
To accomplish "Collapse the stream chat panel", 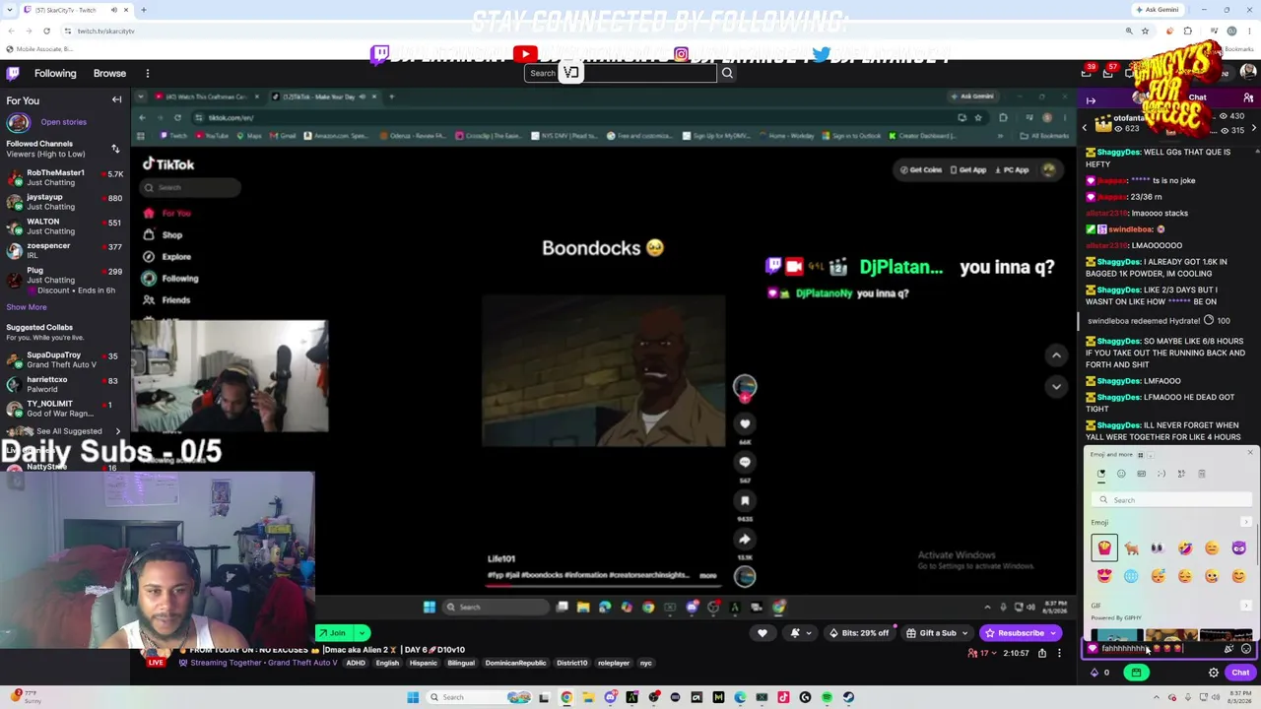I will [1091, 100].
